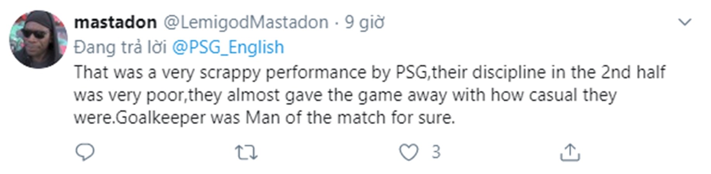Click the word "scrappy" in the tweet
Viewport: 711px width, 174px height.
click(x=230, y=73)
